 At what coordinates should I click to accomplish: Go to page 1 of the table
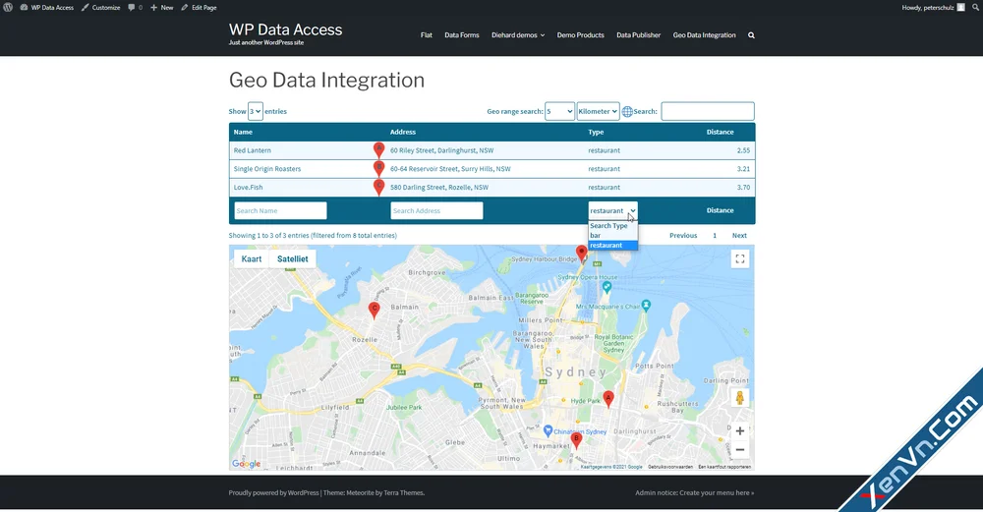(714, 236)
